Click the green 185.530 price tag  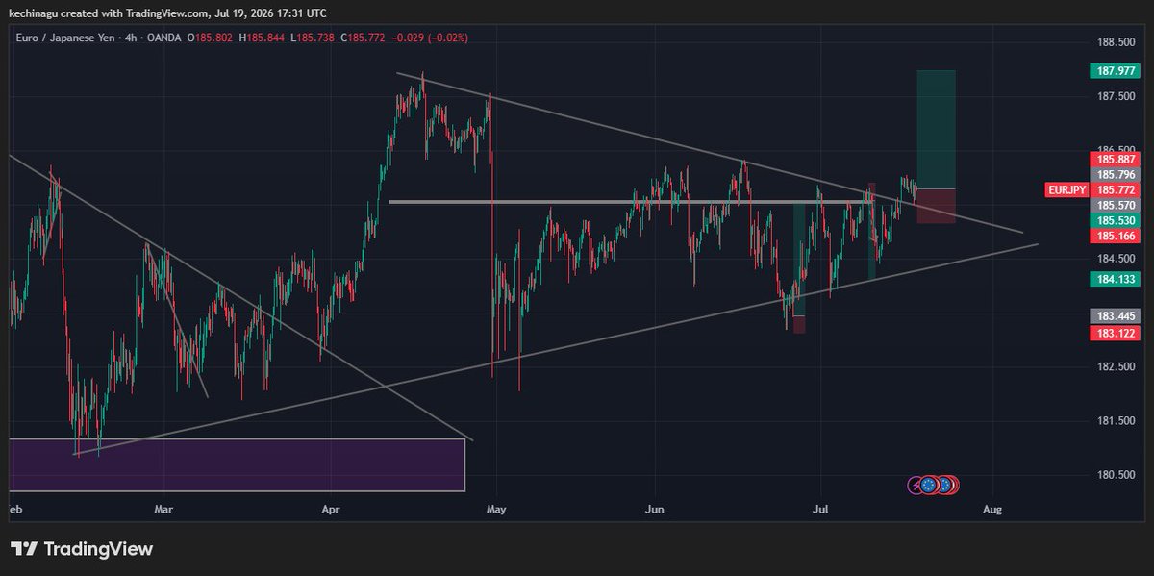point(1114,220)
